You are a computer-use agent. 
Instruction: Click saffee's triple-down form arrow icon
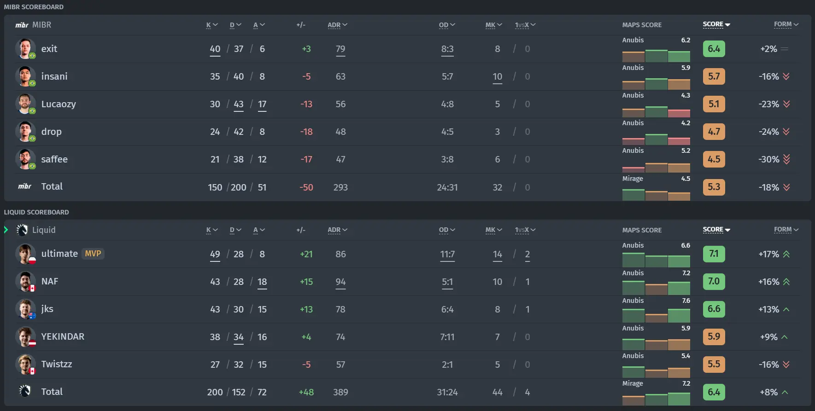pos(786,159)
